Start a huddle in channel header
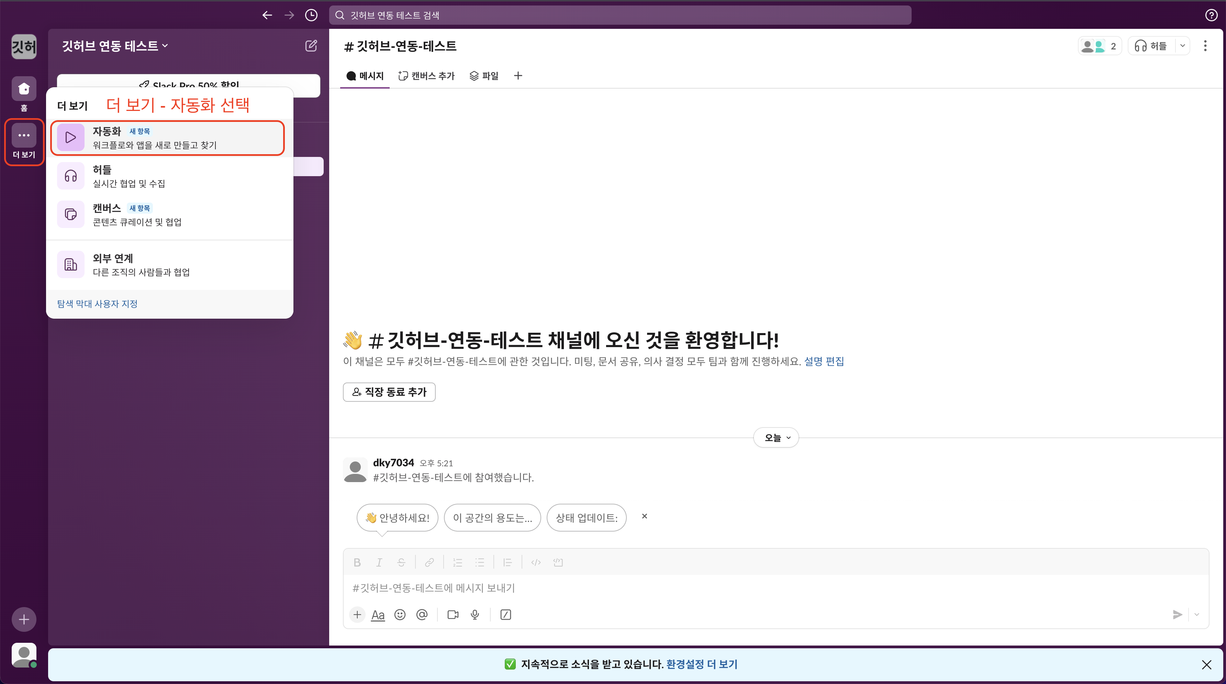1226x684 pixels. click(x=1151, y=46)
